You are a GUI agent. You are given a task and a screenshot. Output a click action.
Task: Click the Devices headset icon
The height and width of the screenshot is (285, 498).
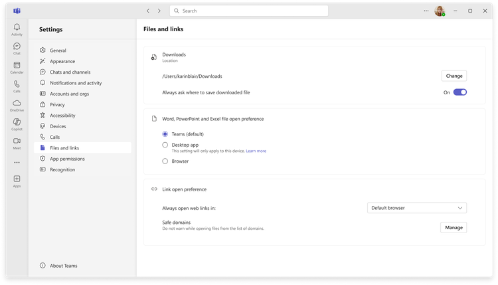tap(42, 126)
